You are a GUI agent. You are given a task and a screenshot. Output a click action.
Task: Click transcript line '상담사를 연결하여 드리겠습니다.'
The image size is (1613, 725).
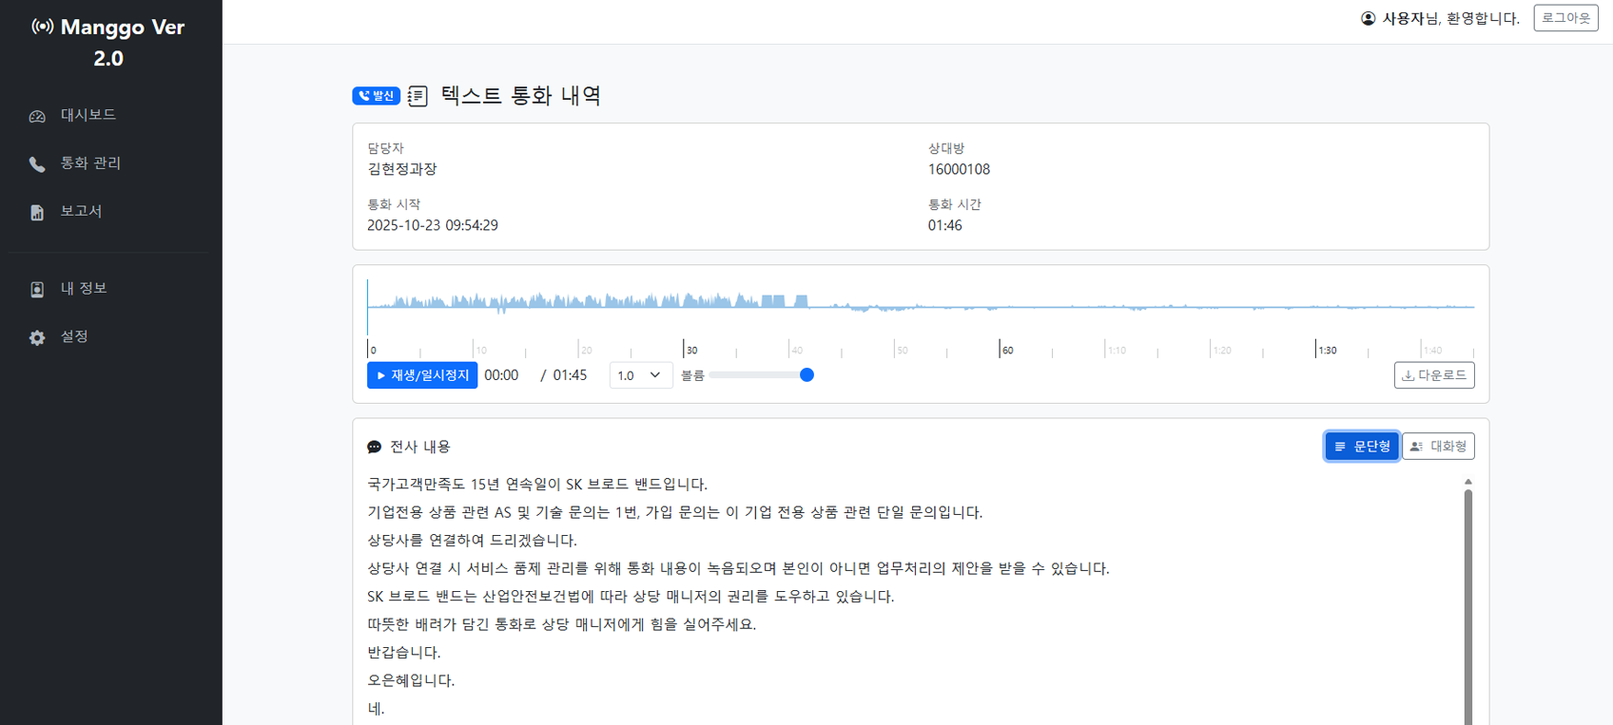pyautogui.click(x=472, y=541)
